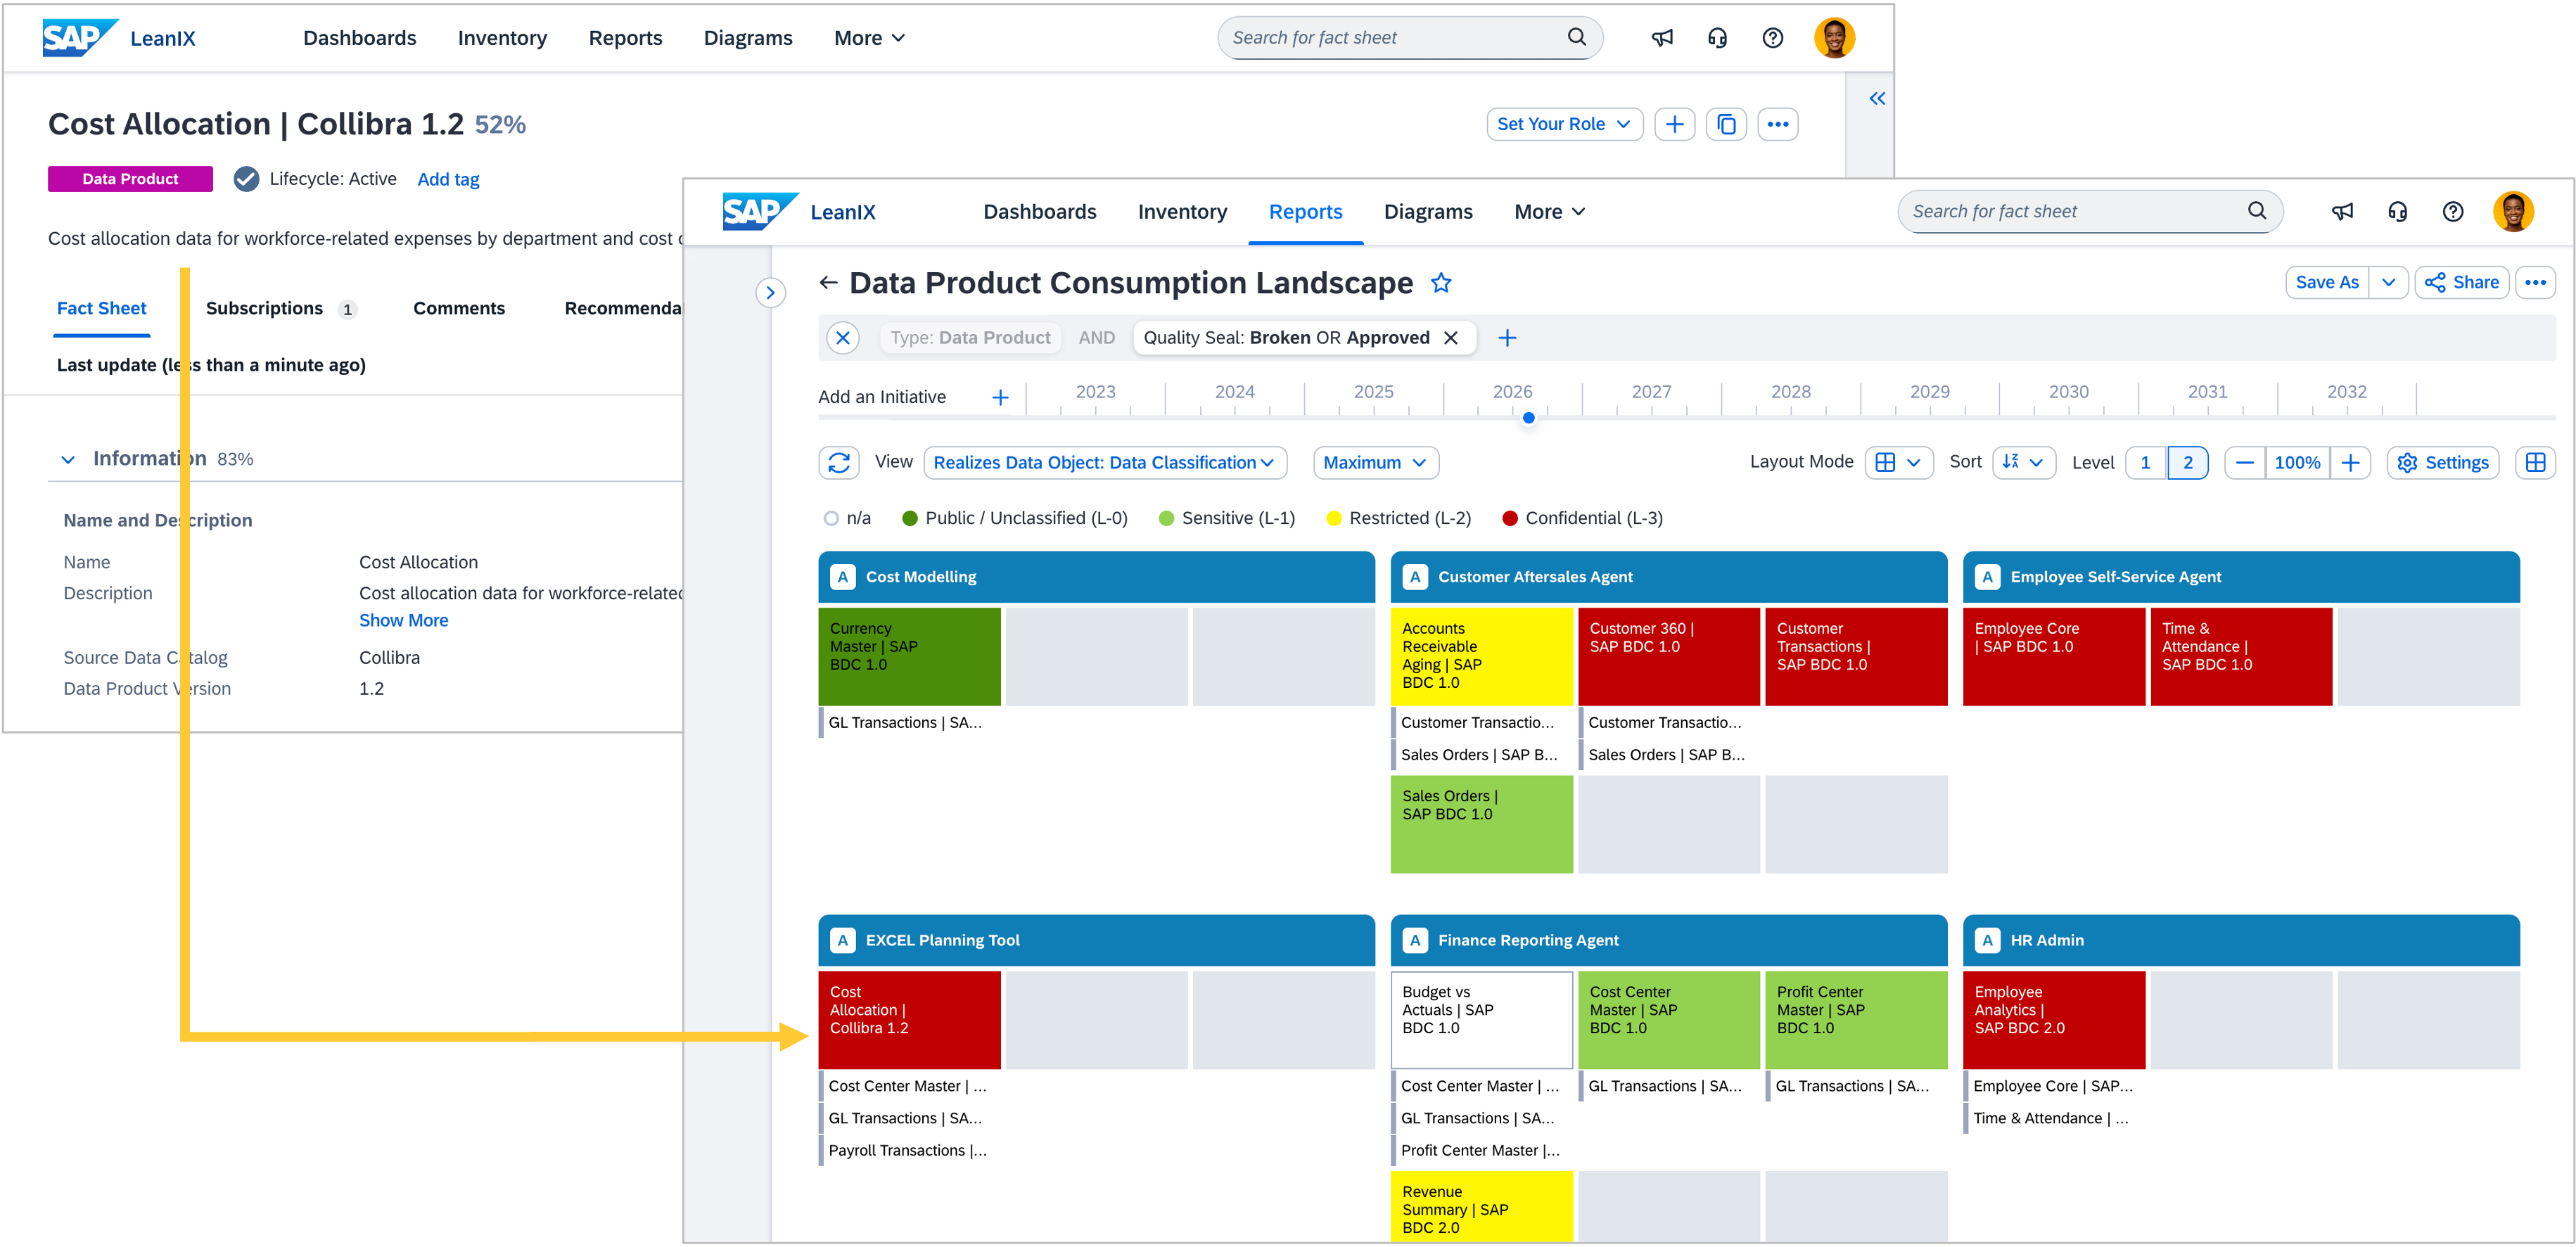Click the Data Product badge
The height and width of the screenshot is (1247, 2576).
[x=130, y=179]
